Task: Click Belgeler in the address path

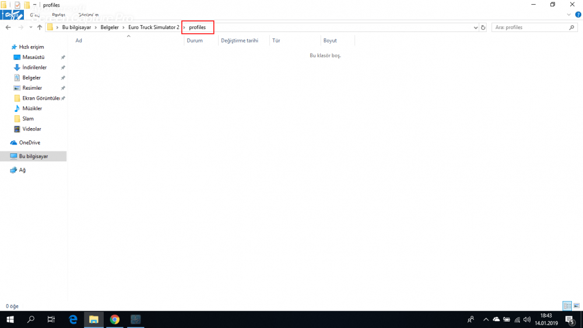Action: pyautogui.click(x=110, y=27)
